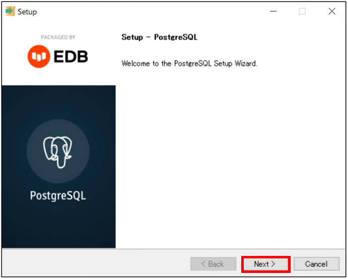348x279 pixels.
Task: Click the white PostgreSQL wordmark on banner
Action: 58,196
